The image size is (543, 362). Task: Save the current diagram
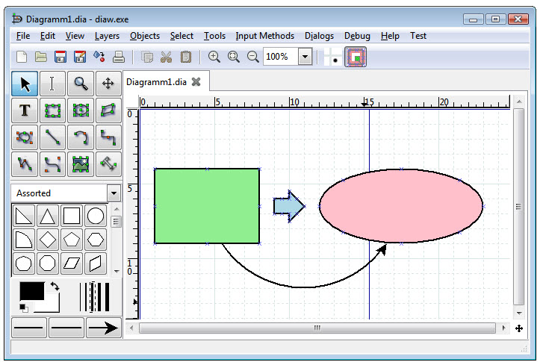tap(60, 57)
